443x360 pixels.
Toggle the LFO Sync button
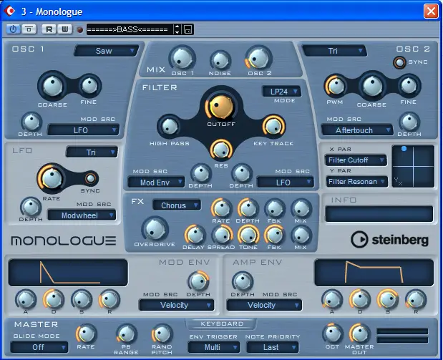[91, 178]
